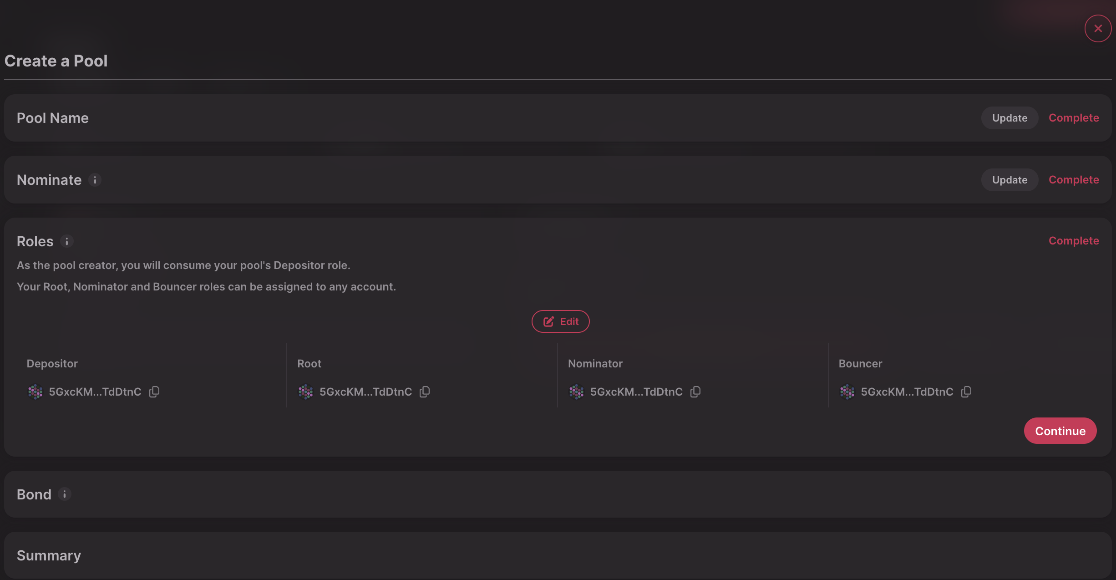This screenshot has width=1116, height=580.
Task: Click the Nominator identicon avatar
Action: pyautogui.click(x=577, y=392)
